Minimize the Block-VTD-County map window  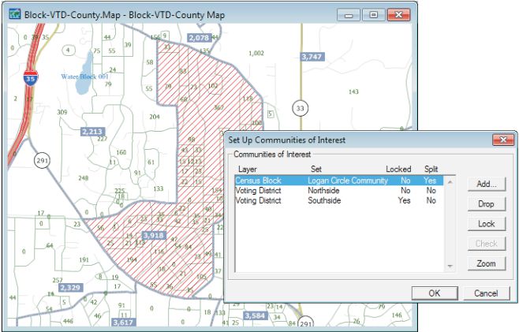pos(349,15)
